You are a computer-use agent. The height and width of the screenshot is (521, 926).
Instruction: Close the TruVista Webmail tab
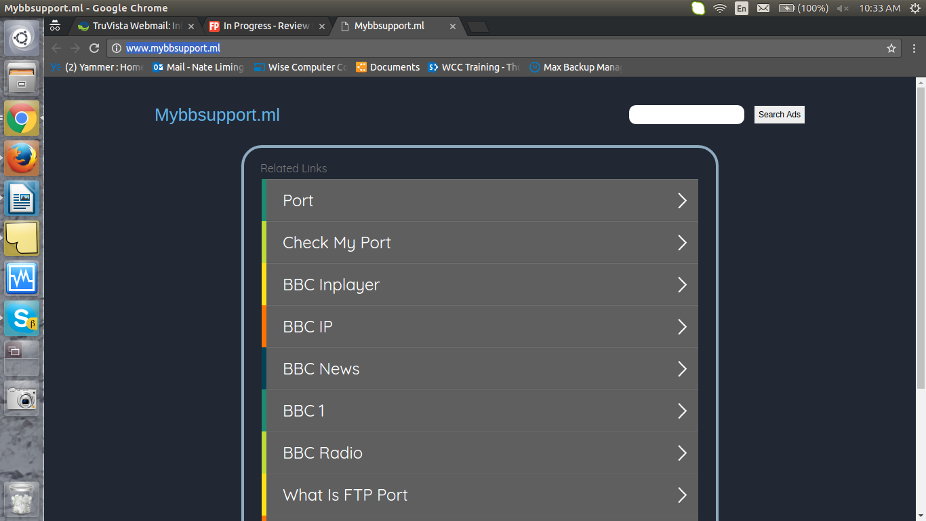click(x=191, y=26)
